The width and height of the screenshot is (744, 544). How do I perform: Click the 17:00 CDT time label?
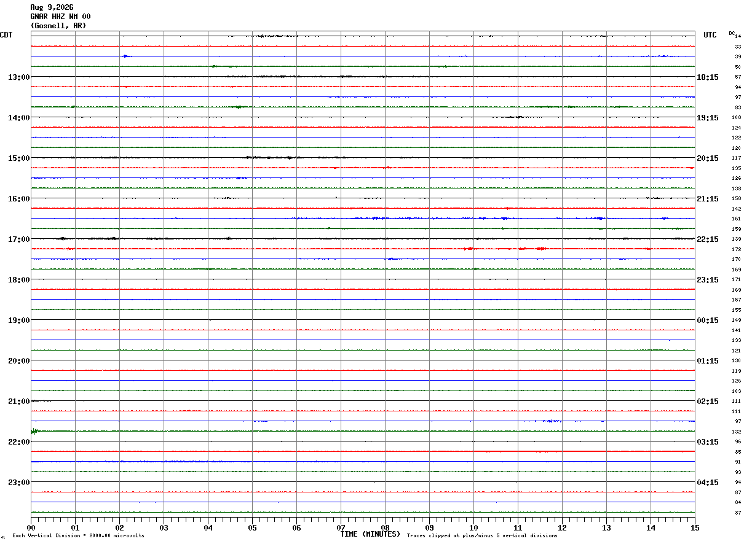tap(18, 239)
